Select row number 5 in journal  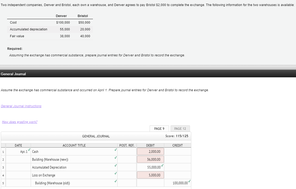[3, 183]
